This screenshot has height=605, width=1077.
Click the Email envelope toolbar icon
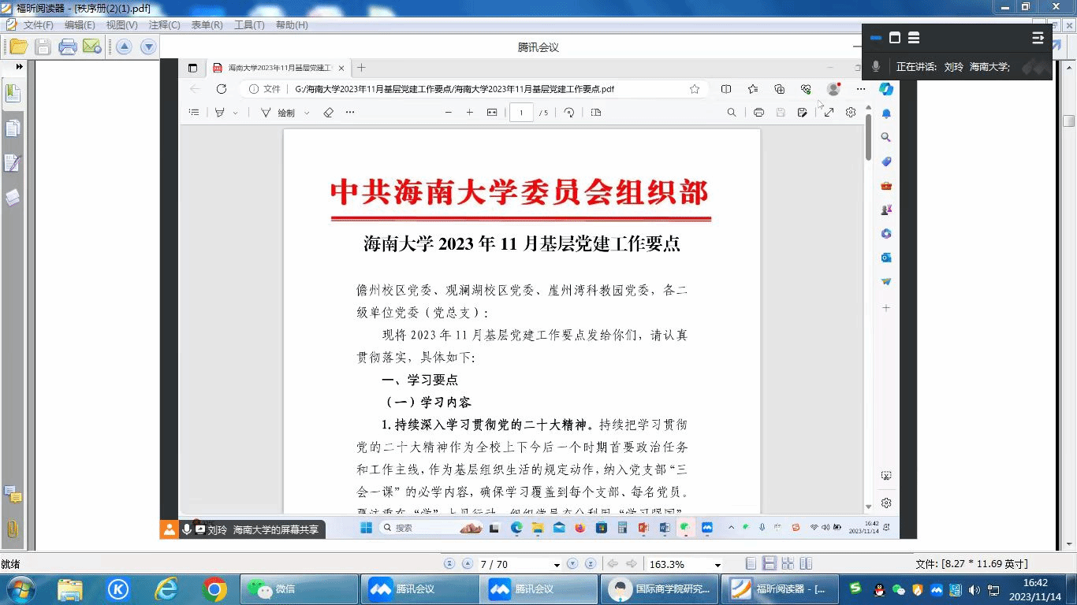[91, 46]
